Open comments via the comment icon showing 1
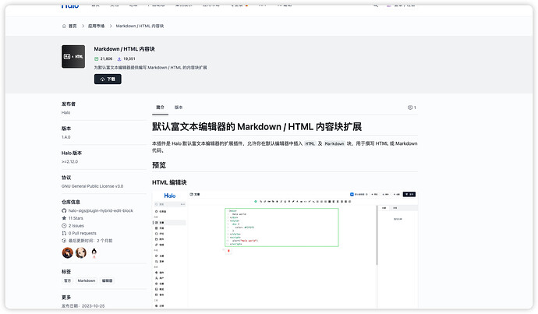 point(412,108)
